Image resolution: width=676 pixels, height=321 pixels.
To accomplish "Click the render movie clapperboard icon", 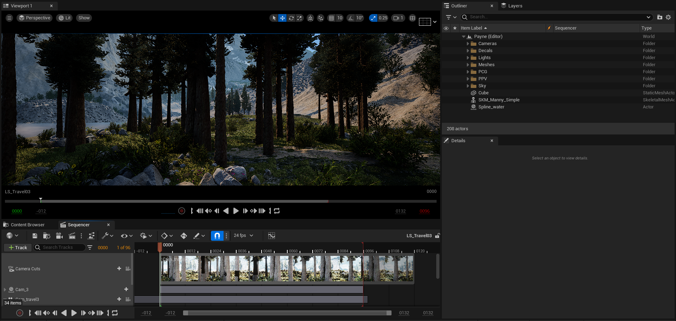I will click(x=72, y=236).
